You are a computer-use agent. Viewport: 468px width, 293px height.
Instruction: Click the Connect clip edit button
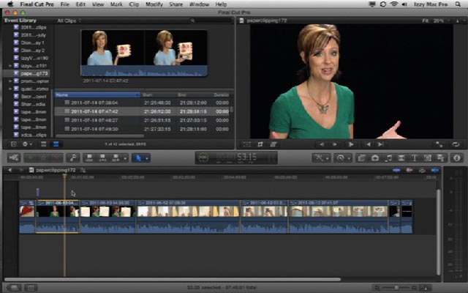89,157
